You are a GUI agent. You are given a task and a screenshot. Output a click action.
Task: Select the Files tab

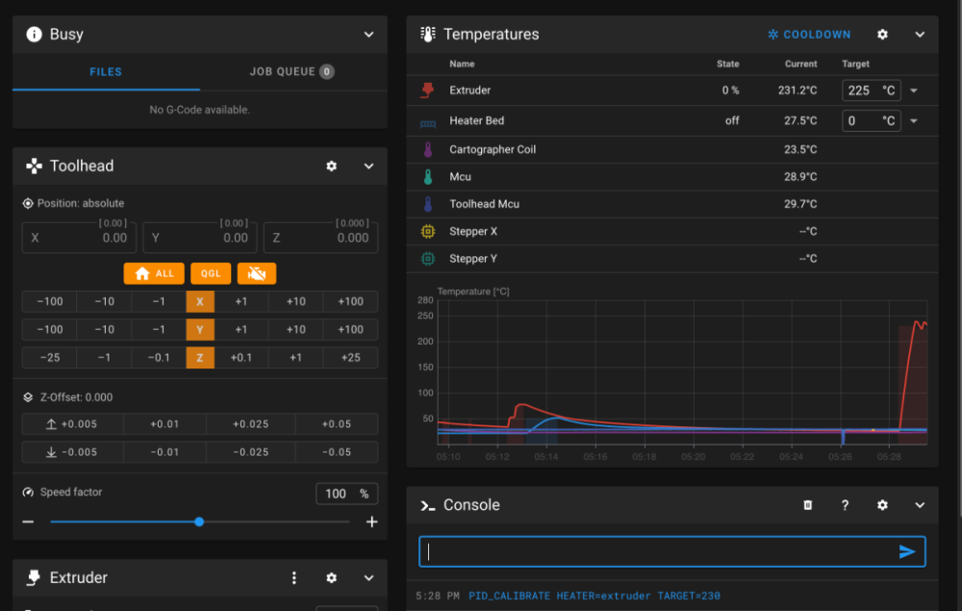click(x=106, y=72)
